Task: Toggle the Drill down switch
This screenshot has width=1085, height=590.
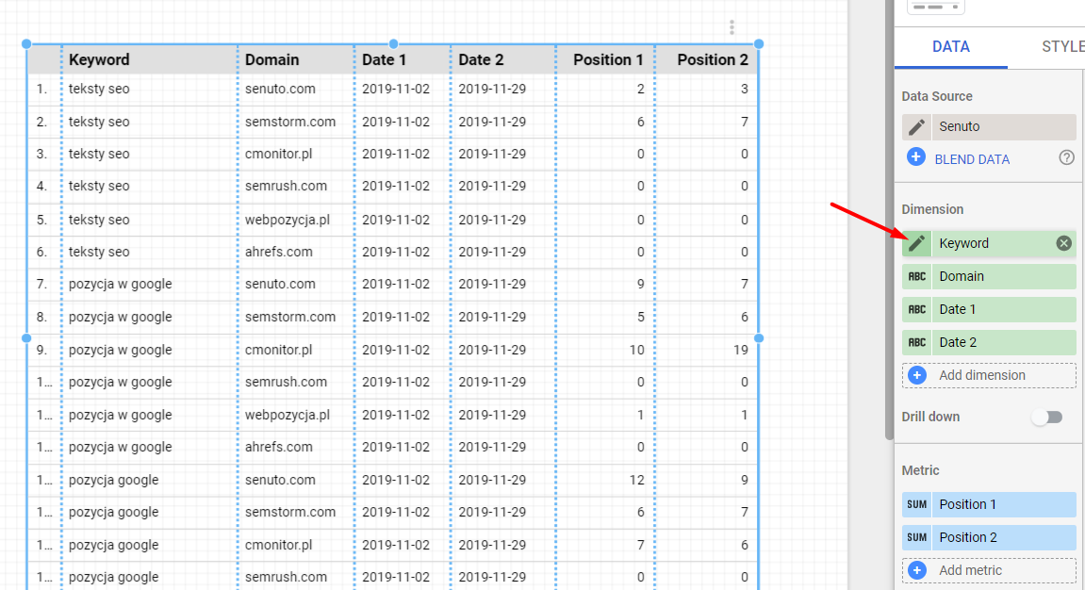Action: click(1047, 418)
